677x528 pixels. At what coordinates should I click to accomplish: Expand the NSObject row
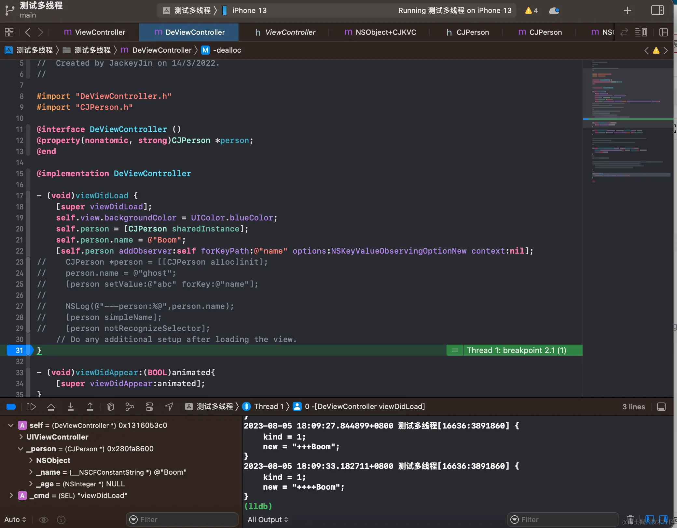tap(31, 460)
